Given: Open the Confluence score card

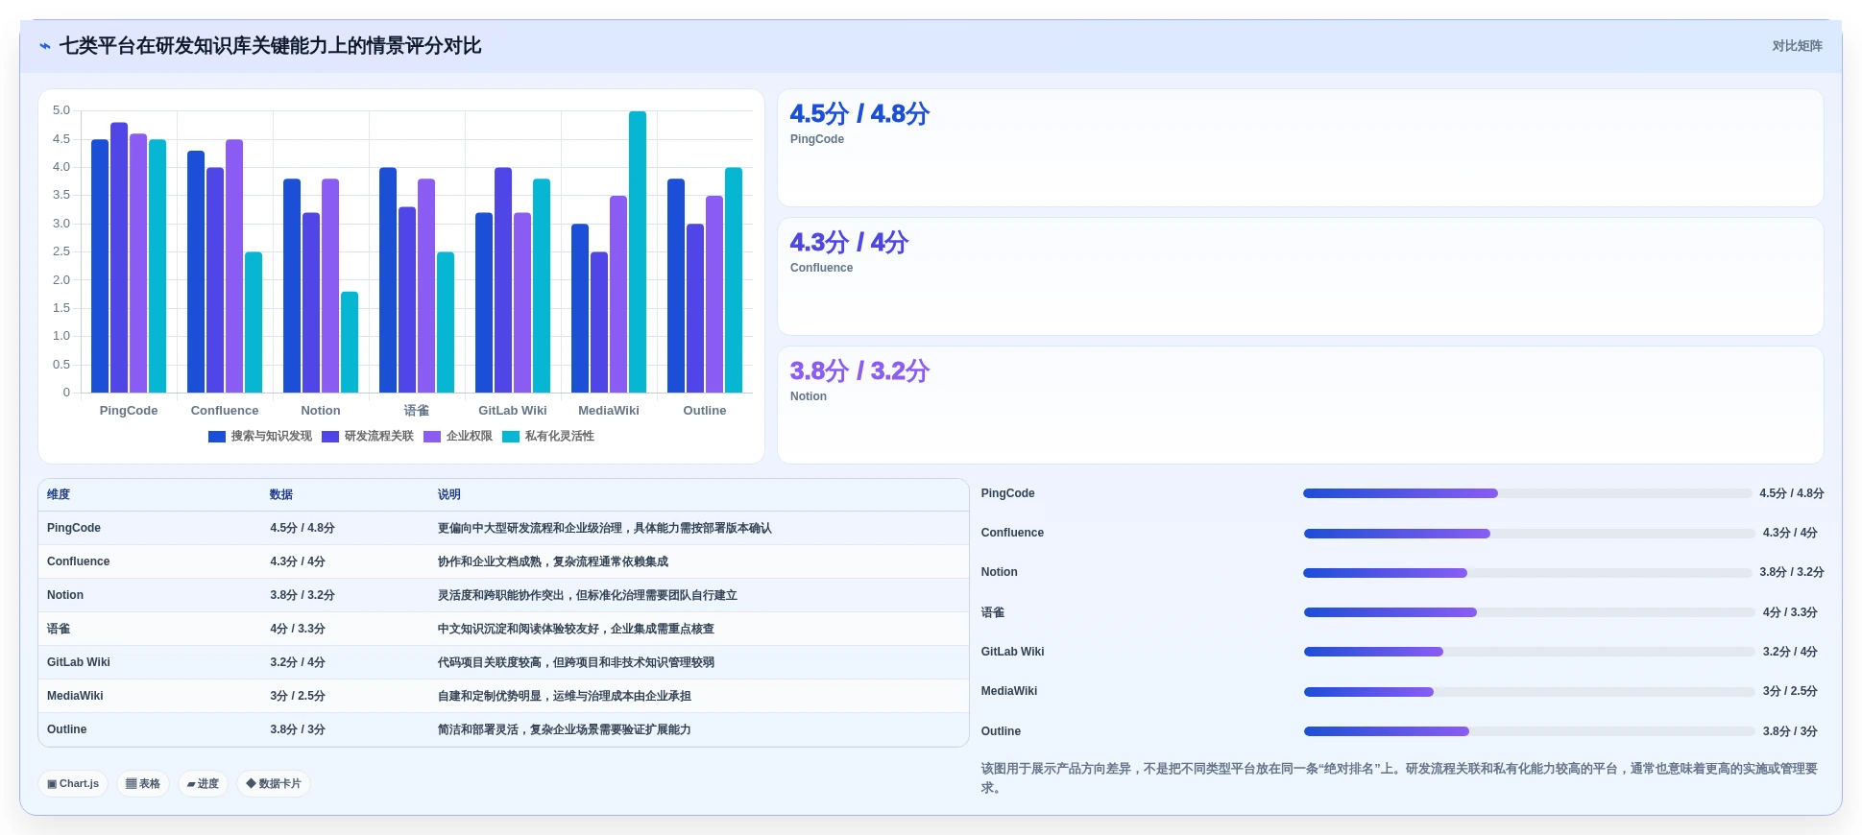Looking at the screenshot, I should click(x=1300, y=276).
